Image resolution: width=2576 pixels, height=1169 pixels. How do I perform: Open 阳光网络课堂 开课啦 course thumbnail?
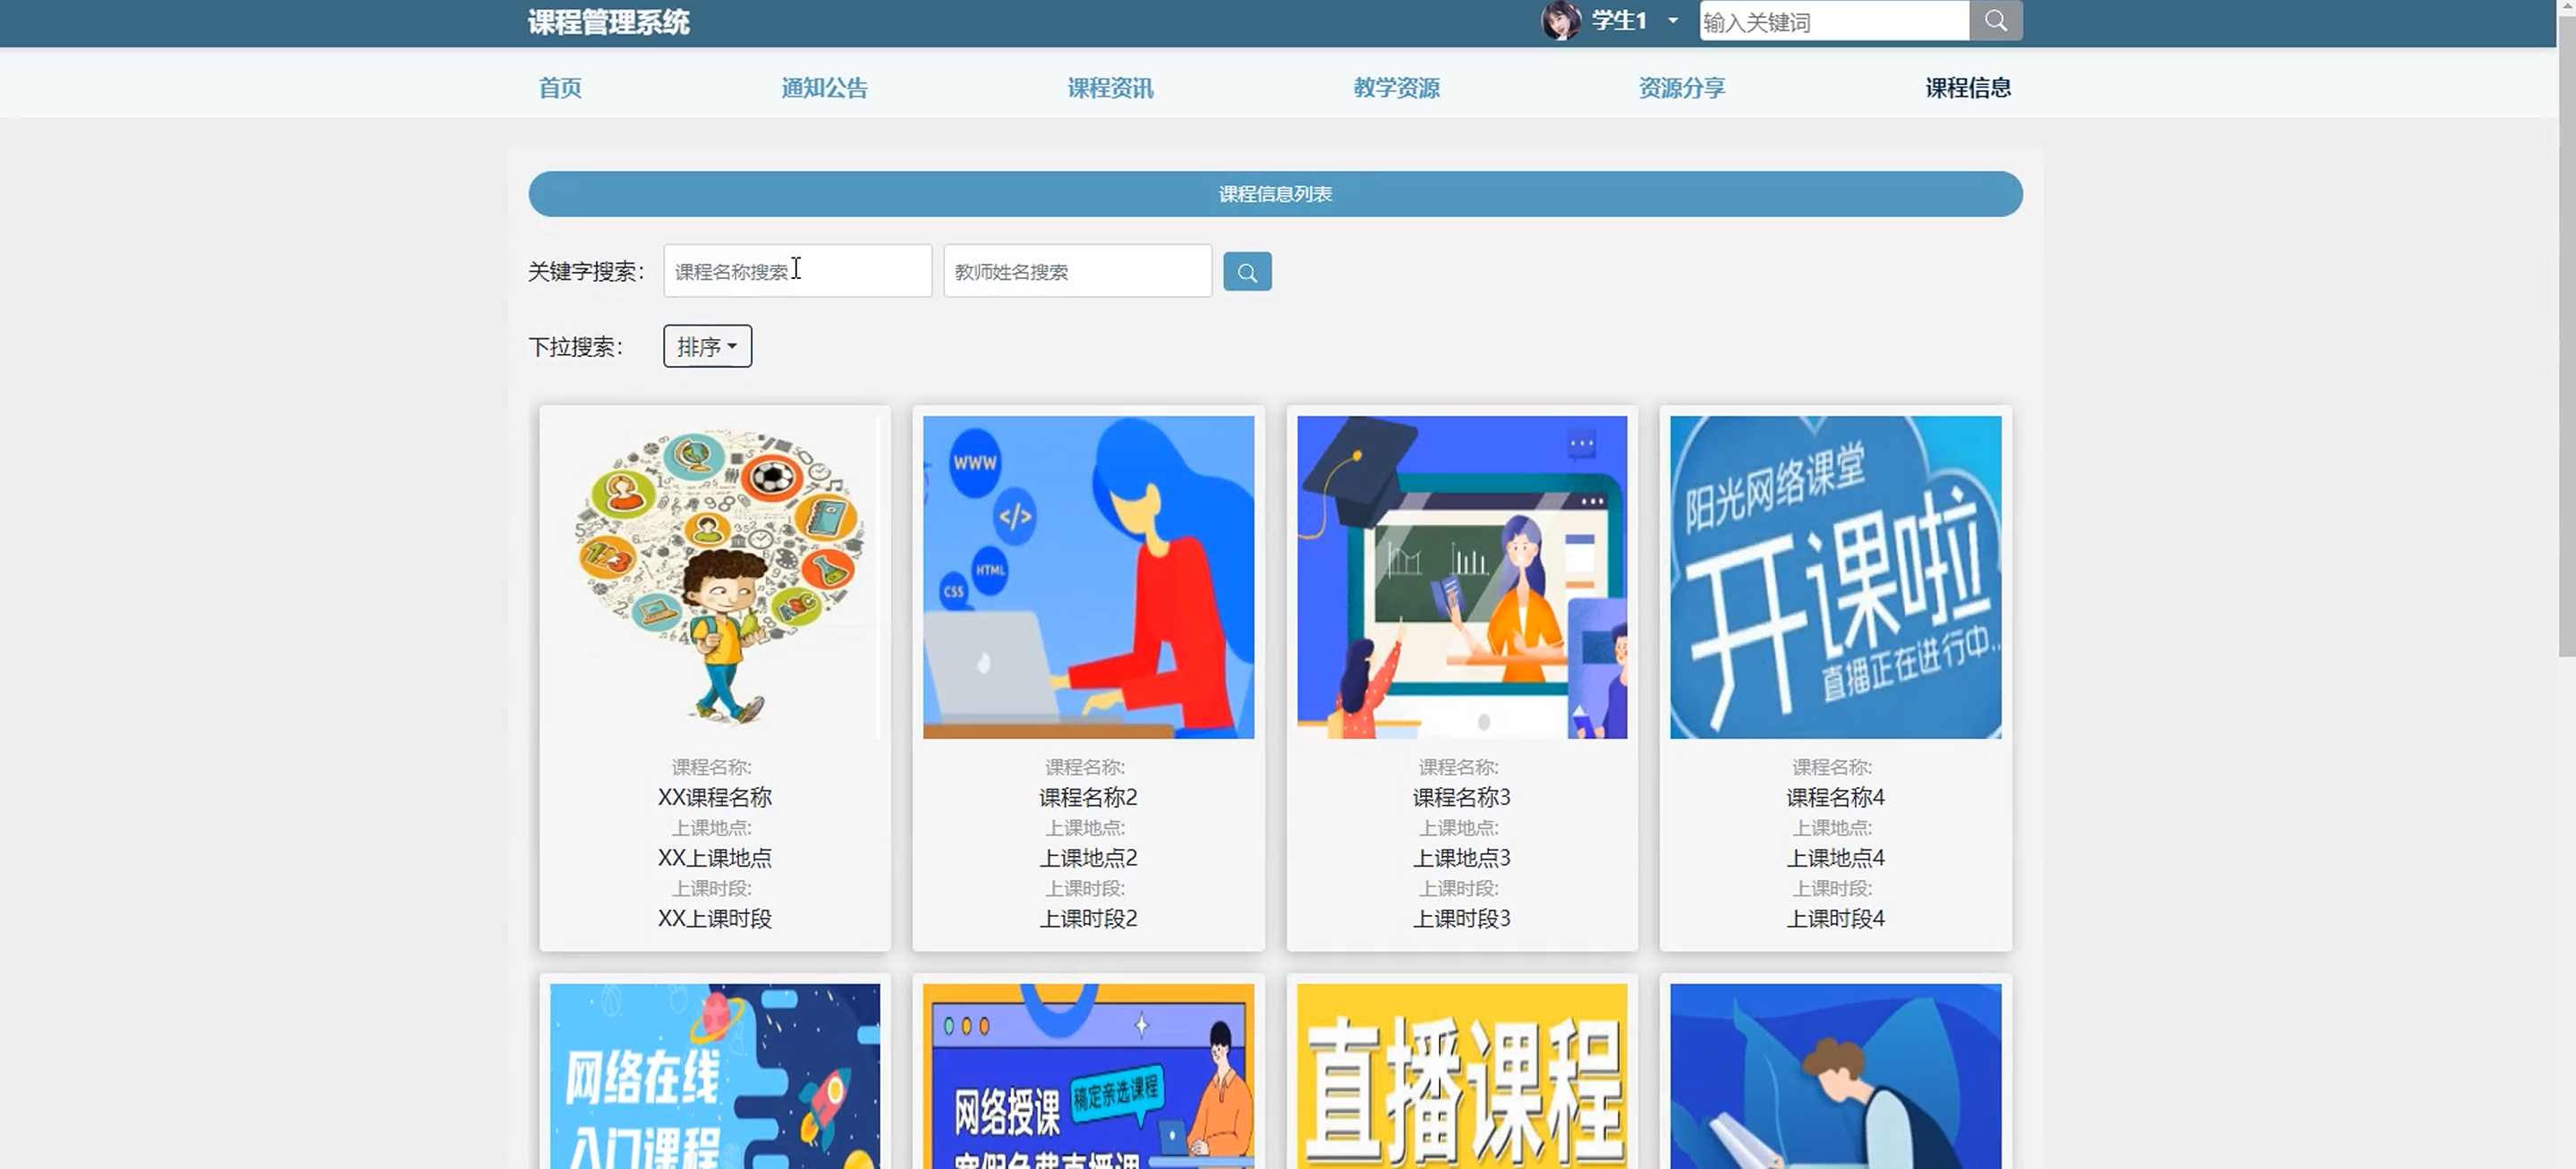click(x=1835, y=577)
